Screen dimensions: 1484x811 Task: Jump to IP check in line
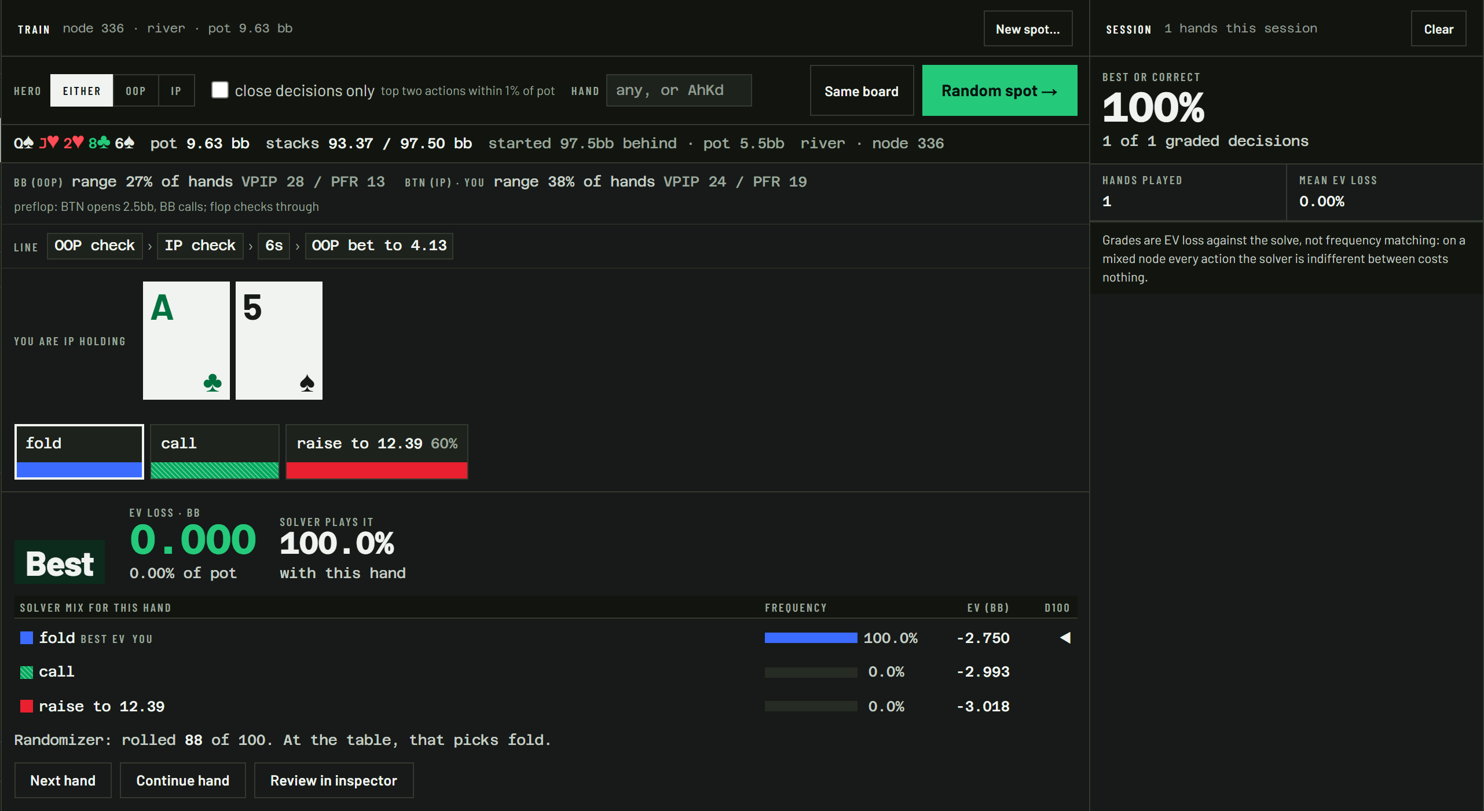tap(200, 246)
